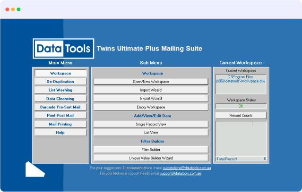The height and width of the screenshot is (192, 302).
Task: Click the Record Counts button
Action: 241,115
